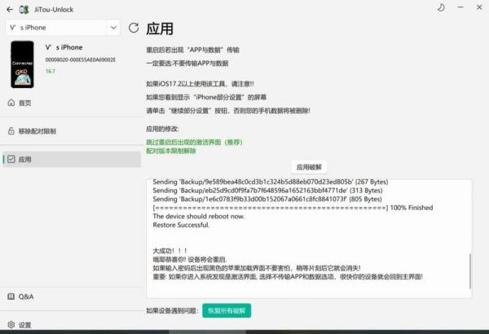Minimize the JiTou-Unlock window
This screenshot has width=489, height=334.
click(460, 7)
